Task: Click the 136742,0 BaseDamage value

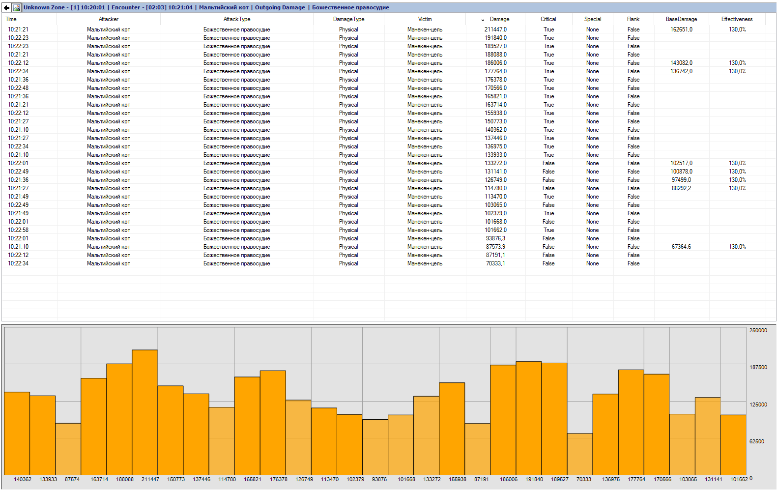Action: click(x=681, y=71)
